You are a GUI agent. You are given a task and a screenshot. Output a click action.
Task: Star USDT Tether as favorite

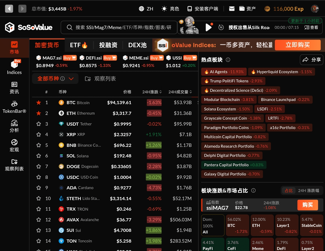[x=39, y=124]
